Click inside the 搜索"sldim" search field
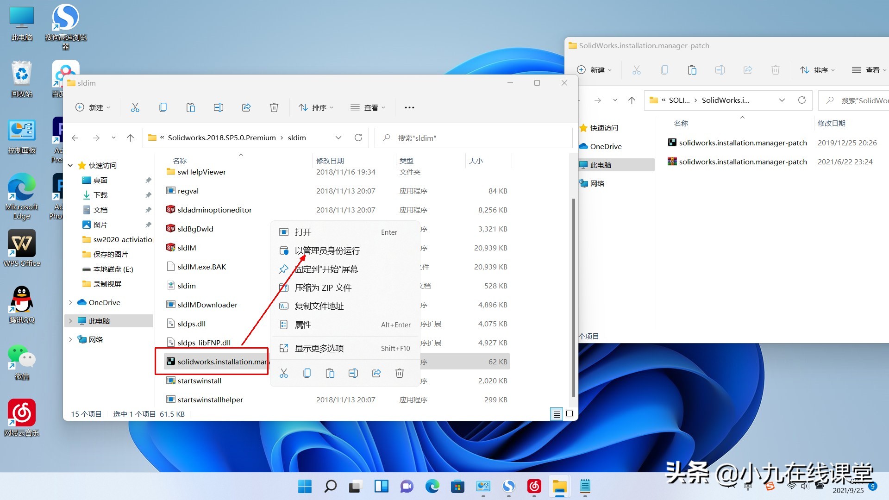The width and height of the screenshot is (889, 500). pyautogui.click(x=463, y=137)
